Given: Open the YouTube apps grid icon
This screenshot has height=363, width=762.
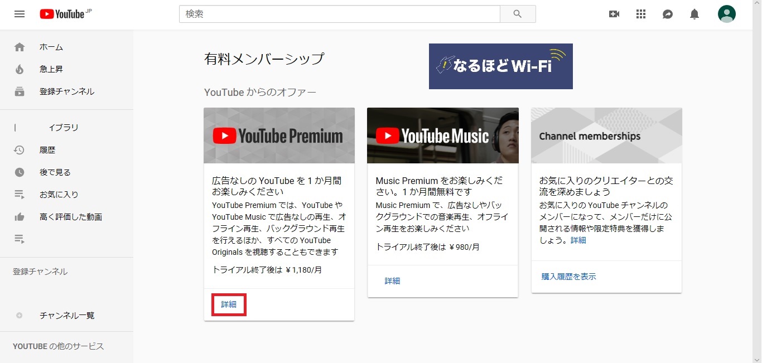Looking at the screenshot, I should (x=640, y=14).
